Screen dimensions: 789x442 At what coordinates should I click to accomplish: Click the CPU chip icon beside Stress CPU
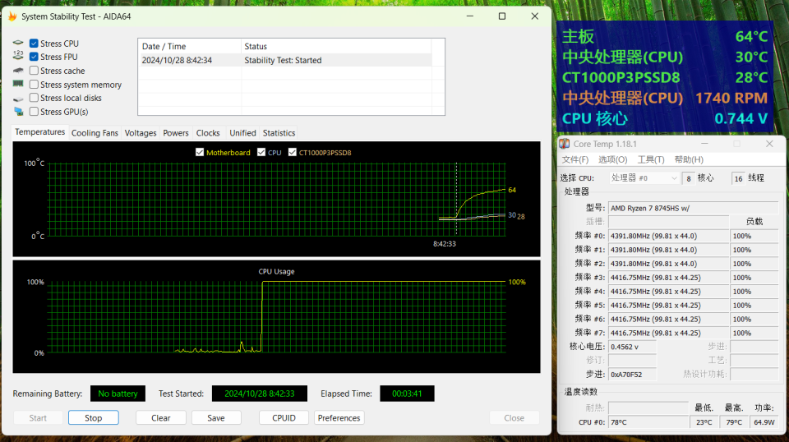pyautogui.click(x=18, y=43)
